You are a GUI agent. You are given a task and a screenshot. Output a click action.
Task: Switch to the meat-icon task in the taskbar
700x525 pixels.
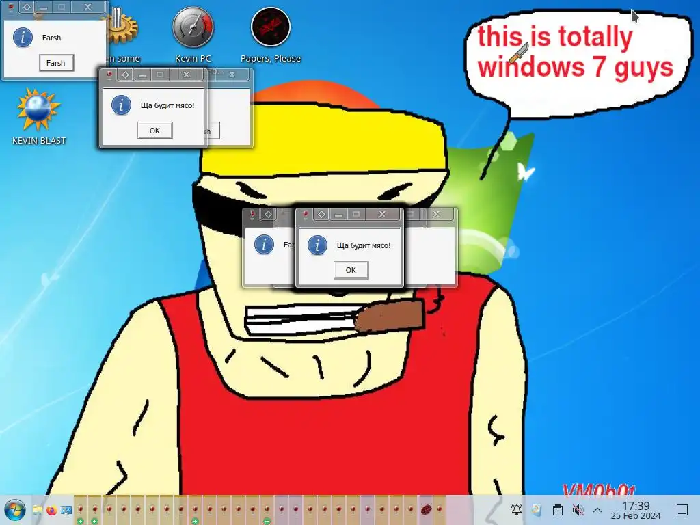tap(426, 510)
